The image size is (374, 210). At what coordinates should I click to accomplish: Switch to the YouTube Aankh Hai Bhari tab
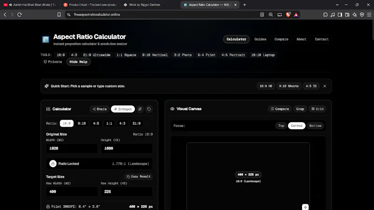pyautogui.click(x=30, y=5)
